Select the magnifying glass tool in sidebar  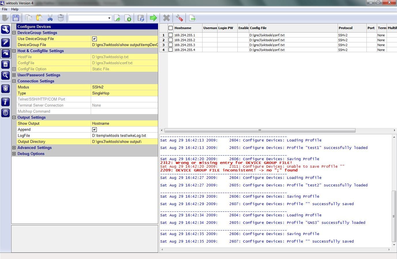click(x=5, y=76)
